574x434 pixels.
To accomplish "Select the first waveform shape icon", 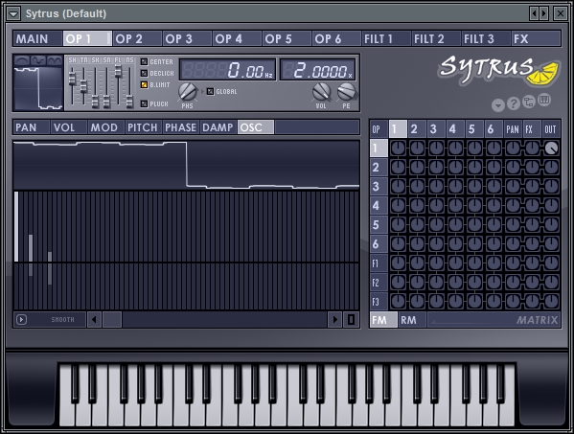I will [x=22, y=60].
